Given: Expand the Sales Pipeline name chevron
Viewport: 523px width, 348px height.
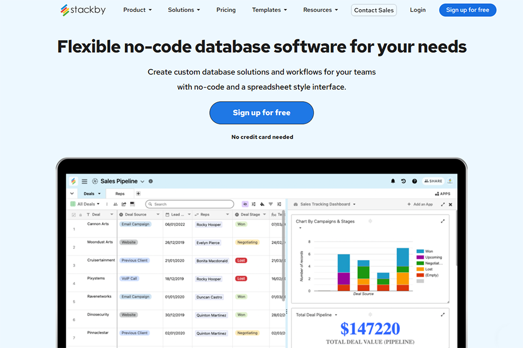Looking at the screenshot, I should click(142, 182).
